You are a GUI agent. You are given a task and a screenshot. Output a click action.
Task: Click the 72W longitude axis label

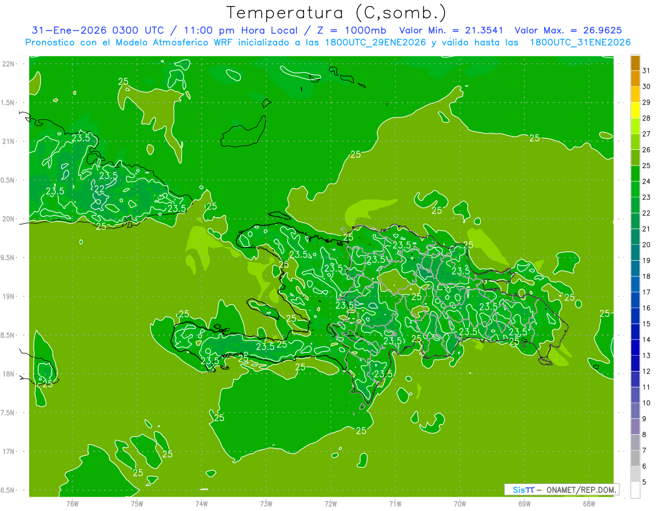330,503
